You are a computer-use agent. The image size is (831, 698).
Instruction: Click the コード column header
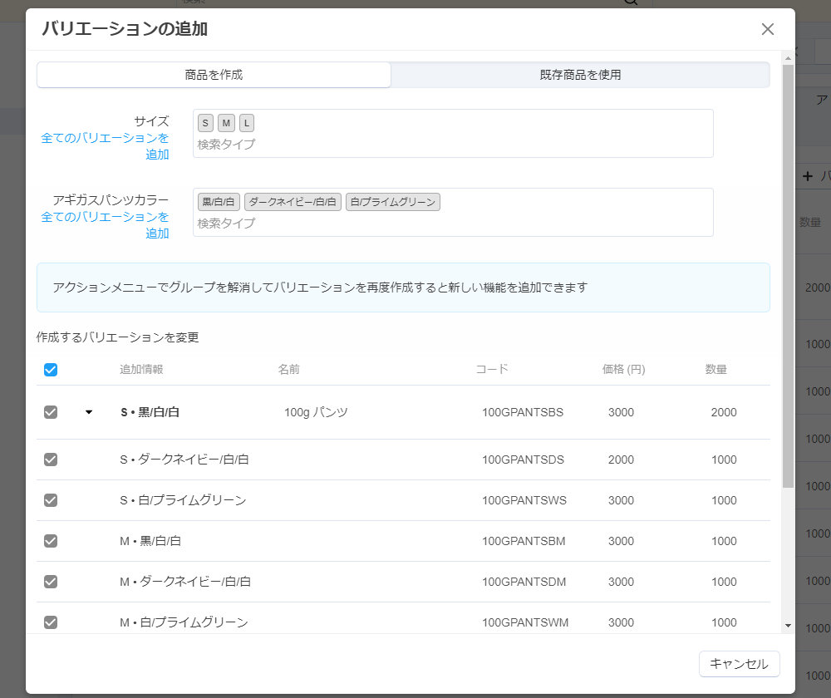pos(492,369)
